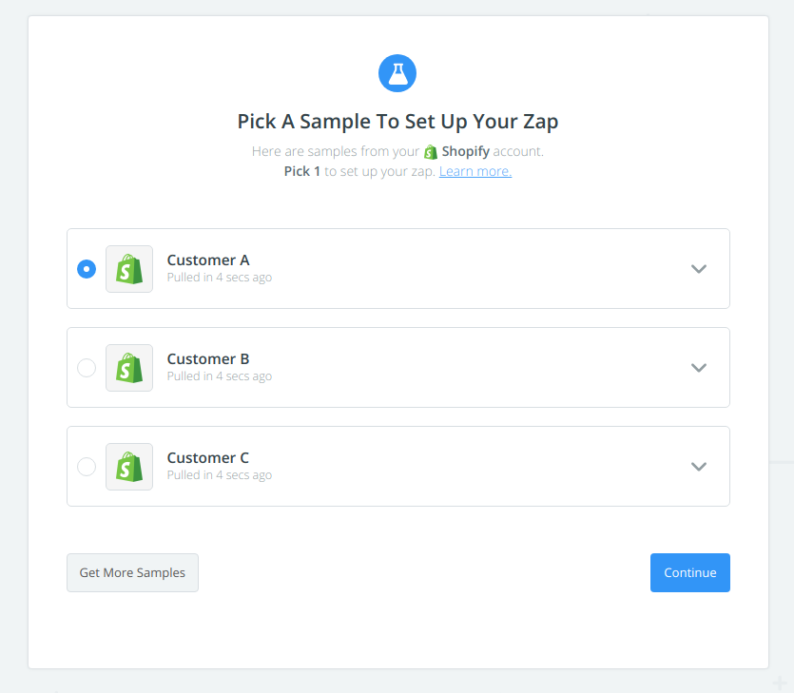
Task: Click the Get More Samples button
Action: pyautogui.click(x=133, y=572)
